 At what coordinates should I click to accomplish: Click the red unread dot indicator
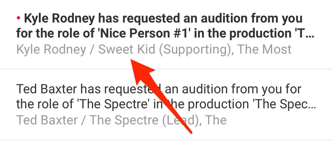pyautogui.click(x=18, y=18)
